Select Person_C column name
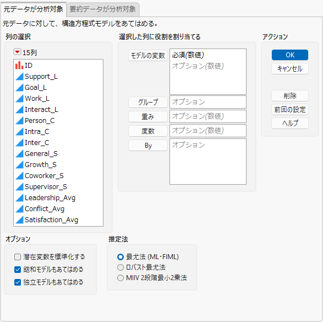The image size is (323, 322). [40, 121]
